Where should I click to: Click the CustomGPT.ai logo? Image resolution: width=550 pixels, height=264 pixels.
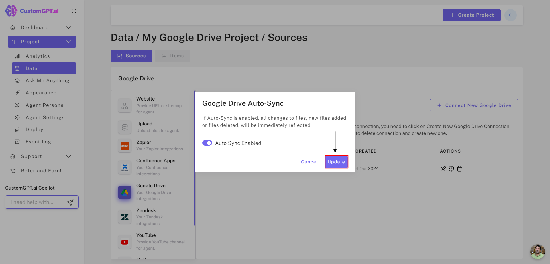pyautogui.click(x=32, y=11)
